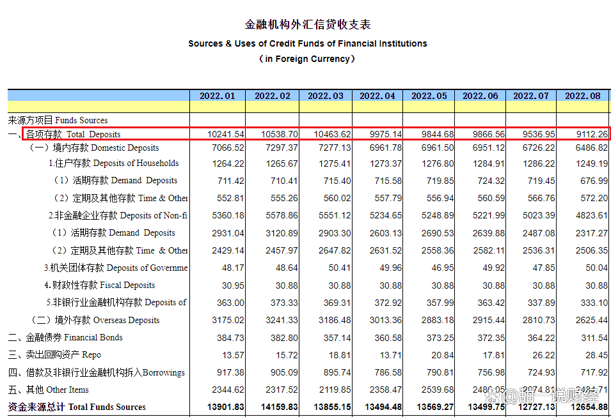Image resolution: width=611 pixels, height=417 pixels.
Task: Click Total Funds Sources value 13901.83
Action: [226, 407]
